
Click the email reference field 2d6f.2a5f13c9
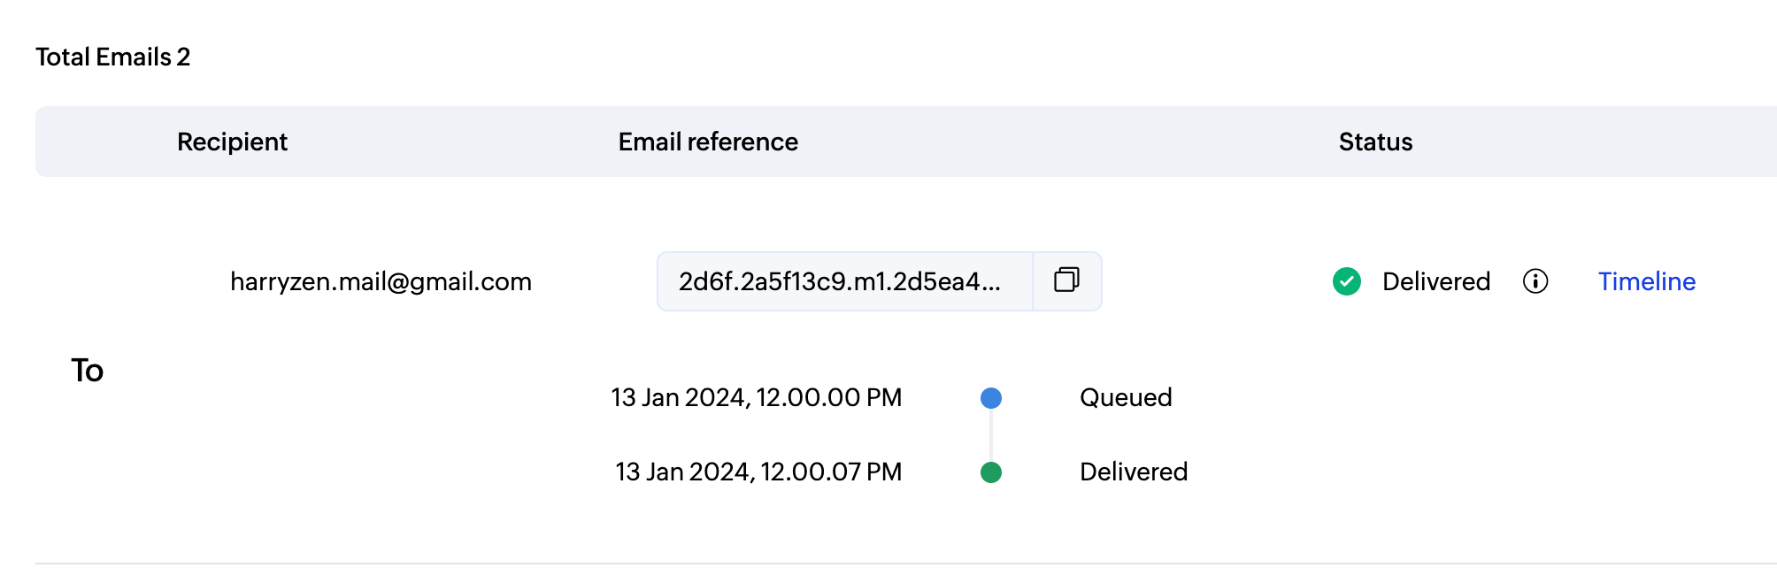842,281
